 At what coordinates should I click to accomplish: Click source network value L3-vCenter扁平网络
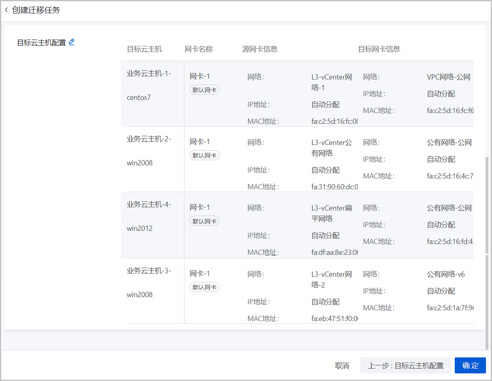[x=331, y=213]
